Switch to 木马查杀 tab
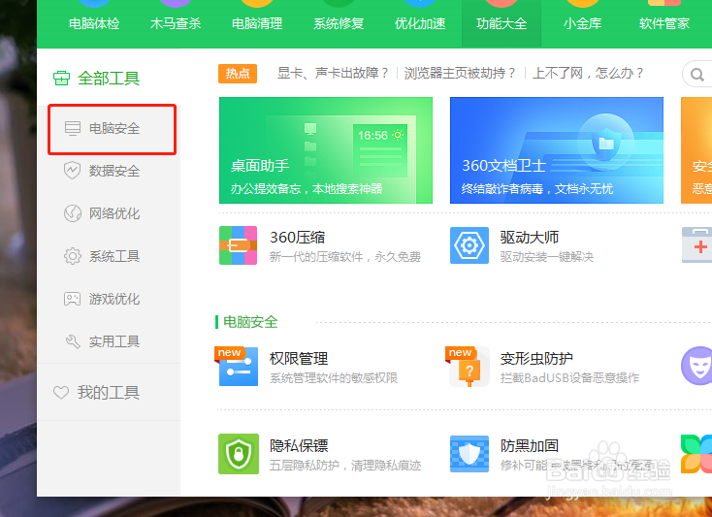 176,23
